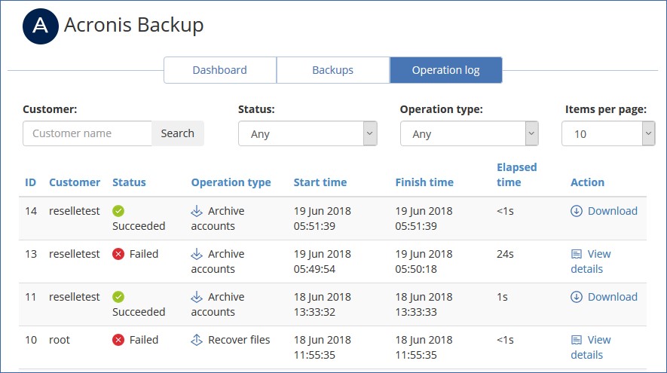667x373 pixels.
Task: Sort by the Customer column header
Action: pos(75,182)
